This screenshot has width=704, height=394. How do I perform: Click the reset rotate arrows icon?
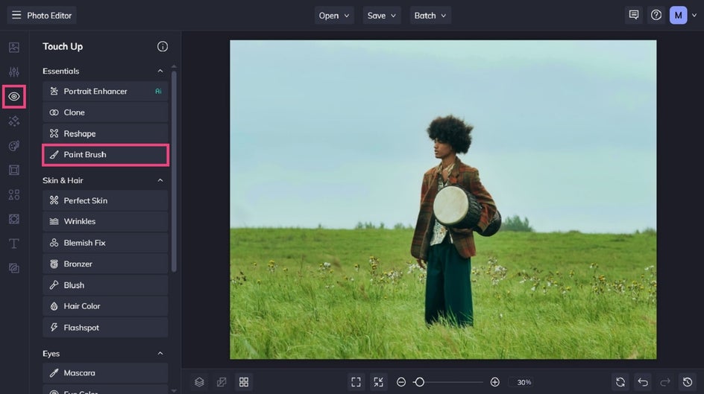click(x=620, y=382)
